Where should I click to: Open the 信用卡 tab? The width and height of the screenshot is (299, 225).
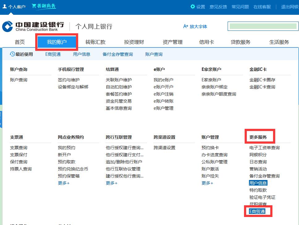tap(207, 42)
